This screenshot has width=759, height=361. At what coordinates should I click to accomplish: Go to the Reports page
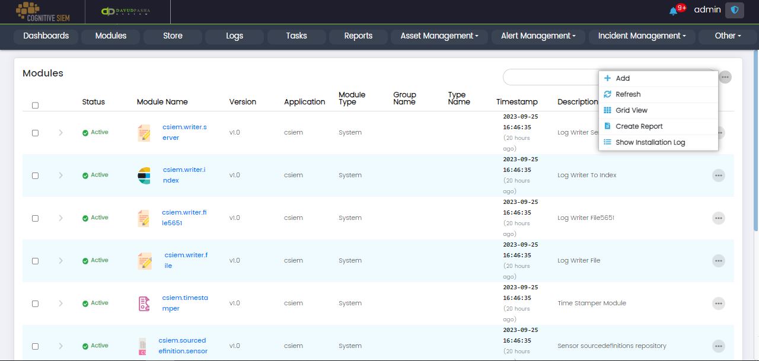click(358, 36)
